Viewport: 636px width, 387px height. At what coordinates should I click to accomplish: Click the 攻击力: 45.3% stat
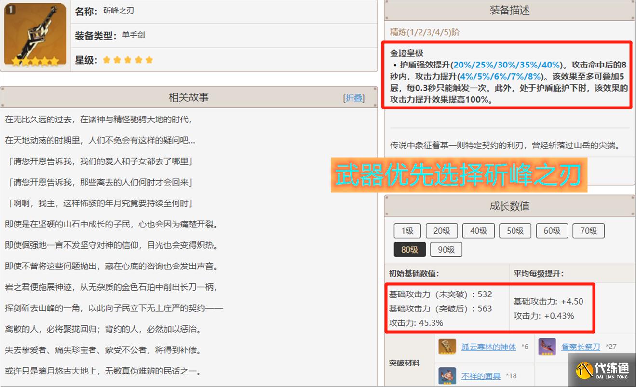(416, 323)
